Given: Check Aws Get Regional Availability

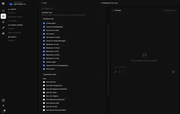Looking at the screenshot, I should (44, 89).
